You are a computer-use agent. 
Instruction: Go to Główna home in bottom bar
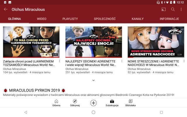[x=56, y=103]
